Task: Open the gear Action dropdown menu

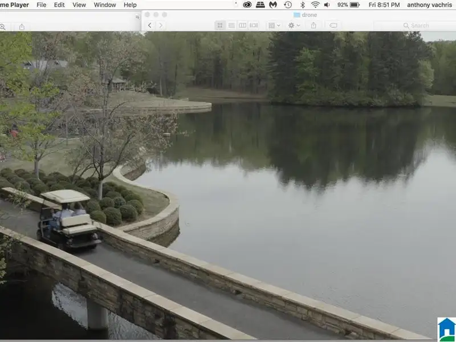Action: 294,26
